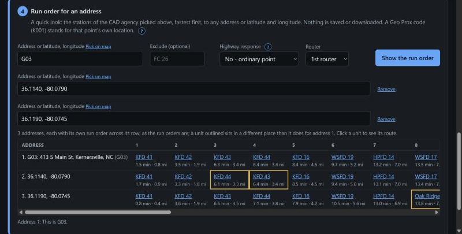Click horizontal scrollbar thumb under table

[98, 212]
